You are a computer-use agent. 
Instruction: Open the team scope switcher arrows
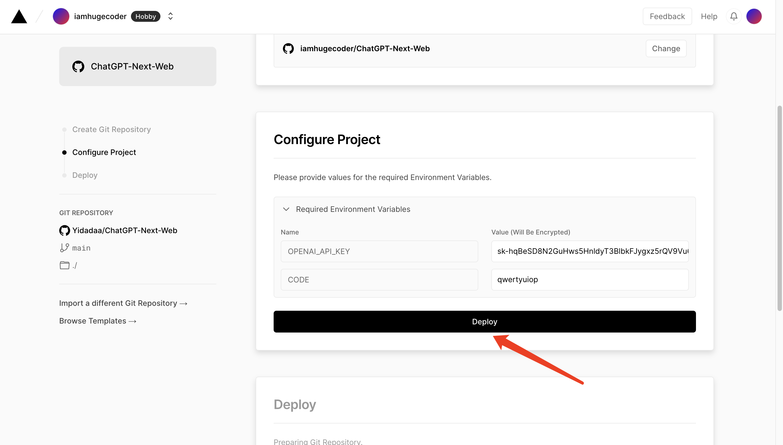171,16
